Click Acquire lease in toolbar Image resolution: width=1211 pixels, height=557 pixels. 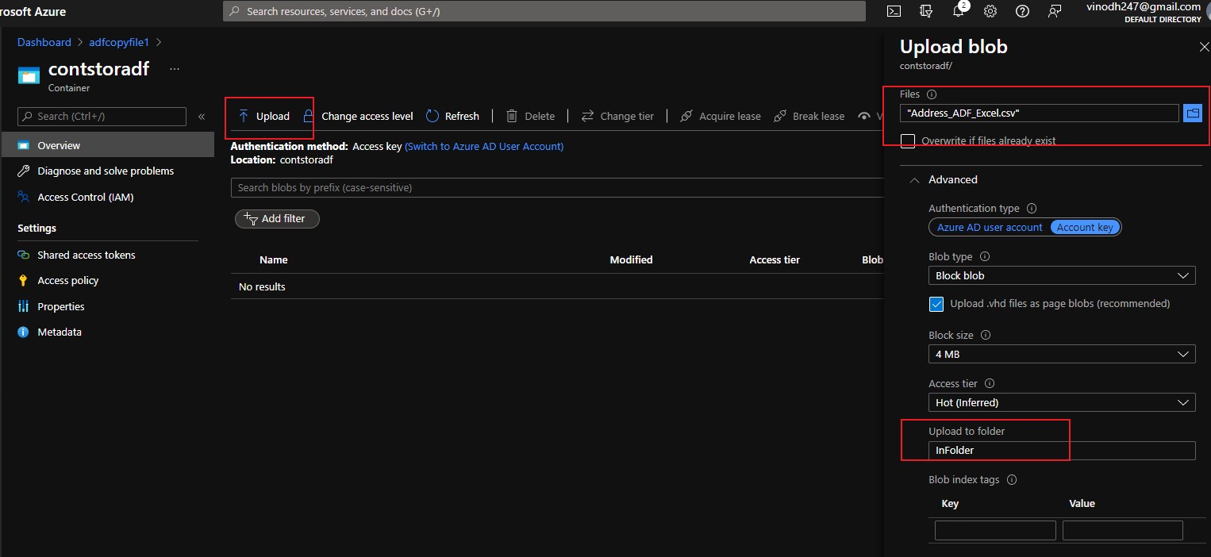click(720, 117)
